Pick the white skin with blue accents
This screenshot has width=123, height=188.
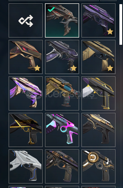[x=26, y=166]
